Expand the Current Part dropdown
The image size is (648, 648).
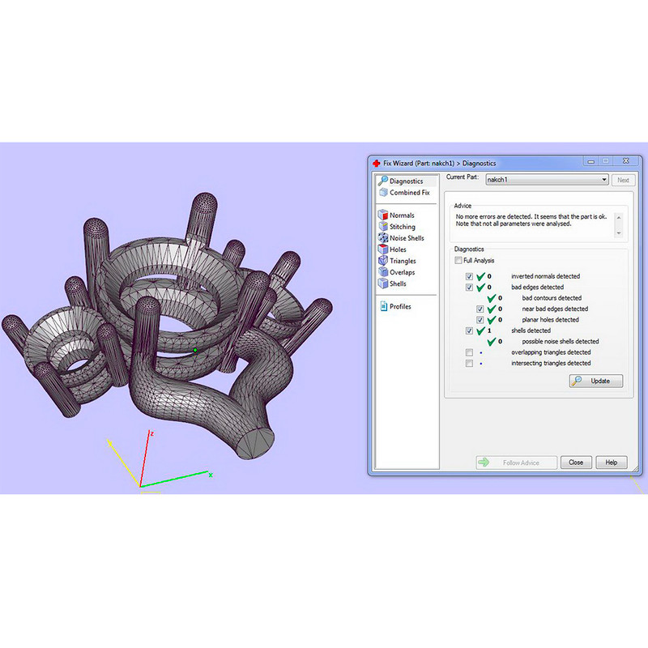click(x=603, y=180)
